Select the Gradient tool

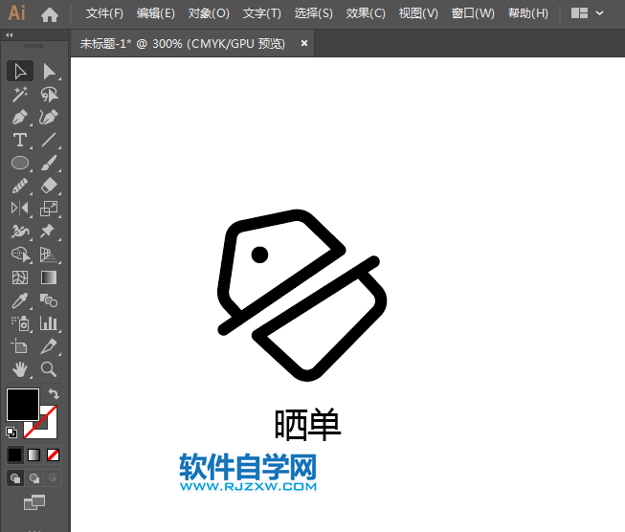pyautogui.click(x=49, y=277)
